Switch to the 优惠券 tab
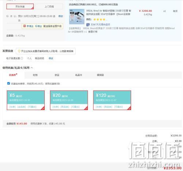 coord(12,75)
